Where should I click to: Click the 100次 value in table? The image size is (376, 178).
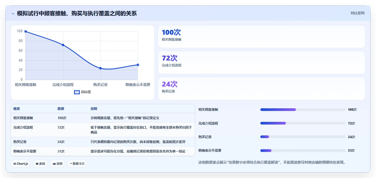[62, 118]
